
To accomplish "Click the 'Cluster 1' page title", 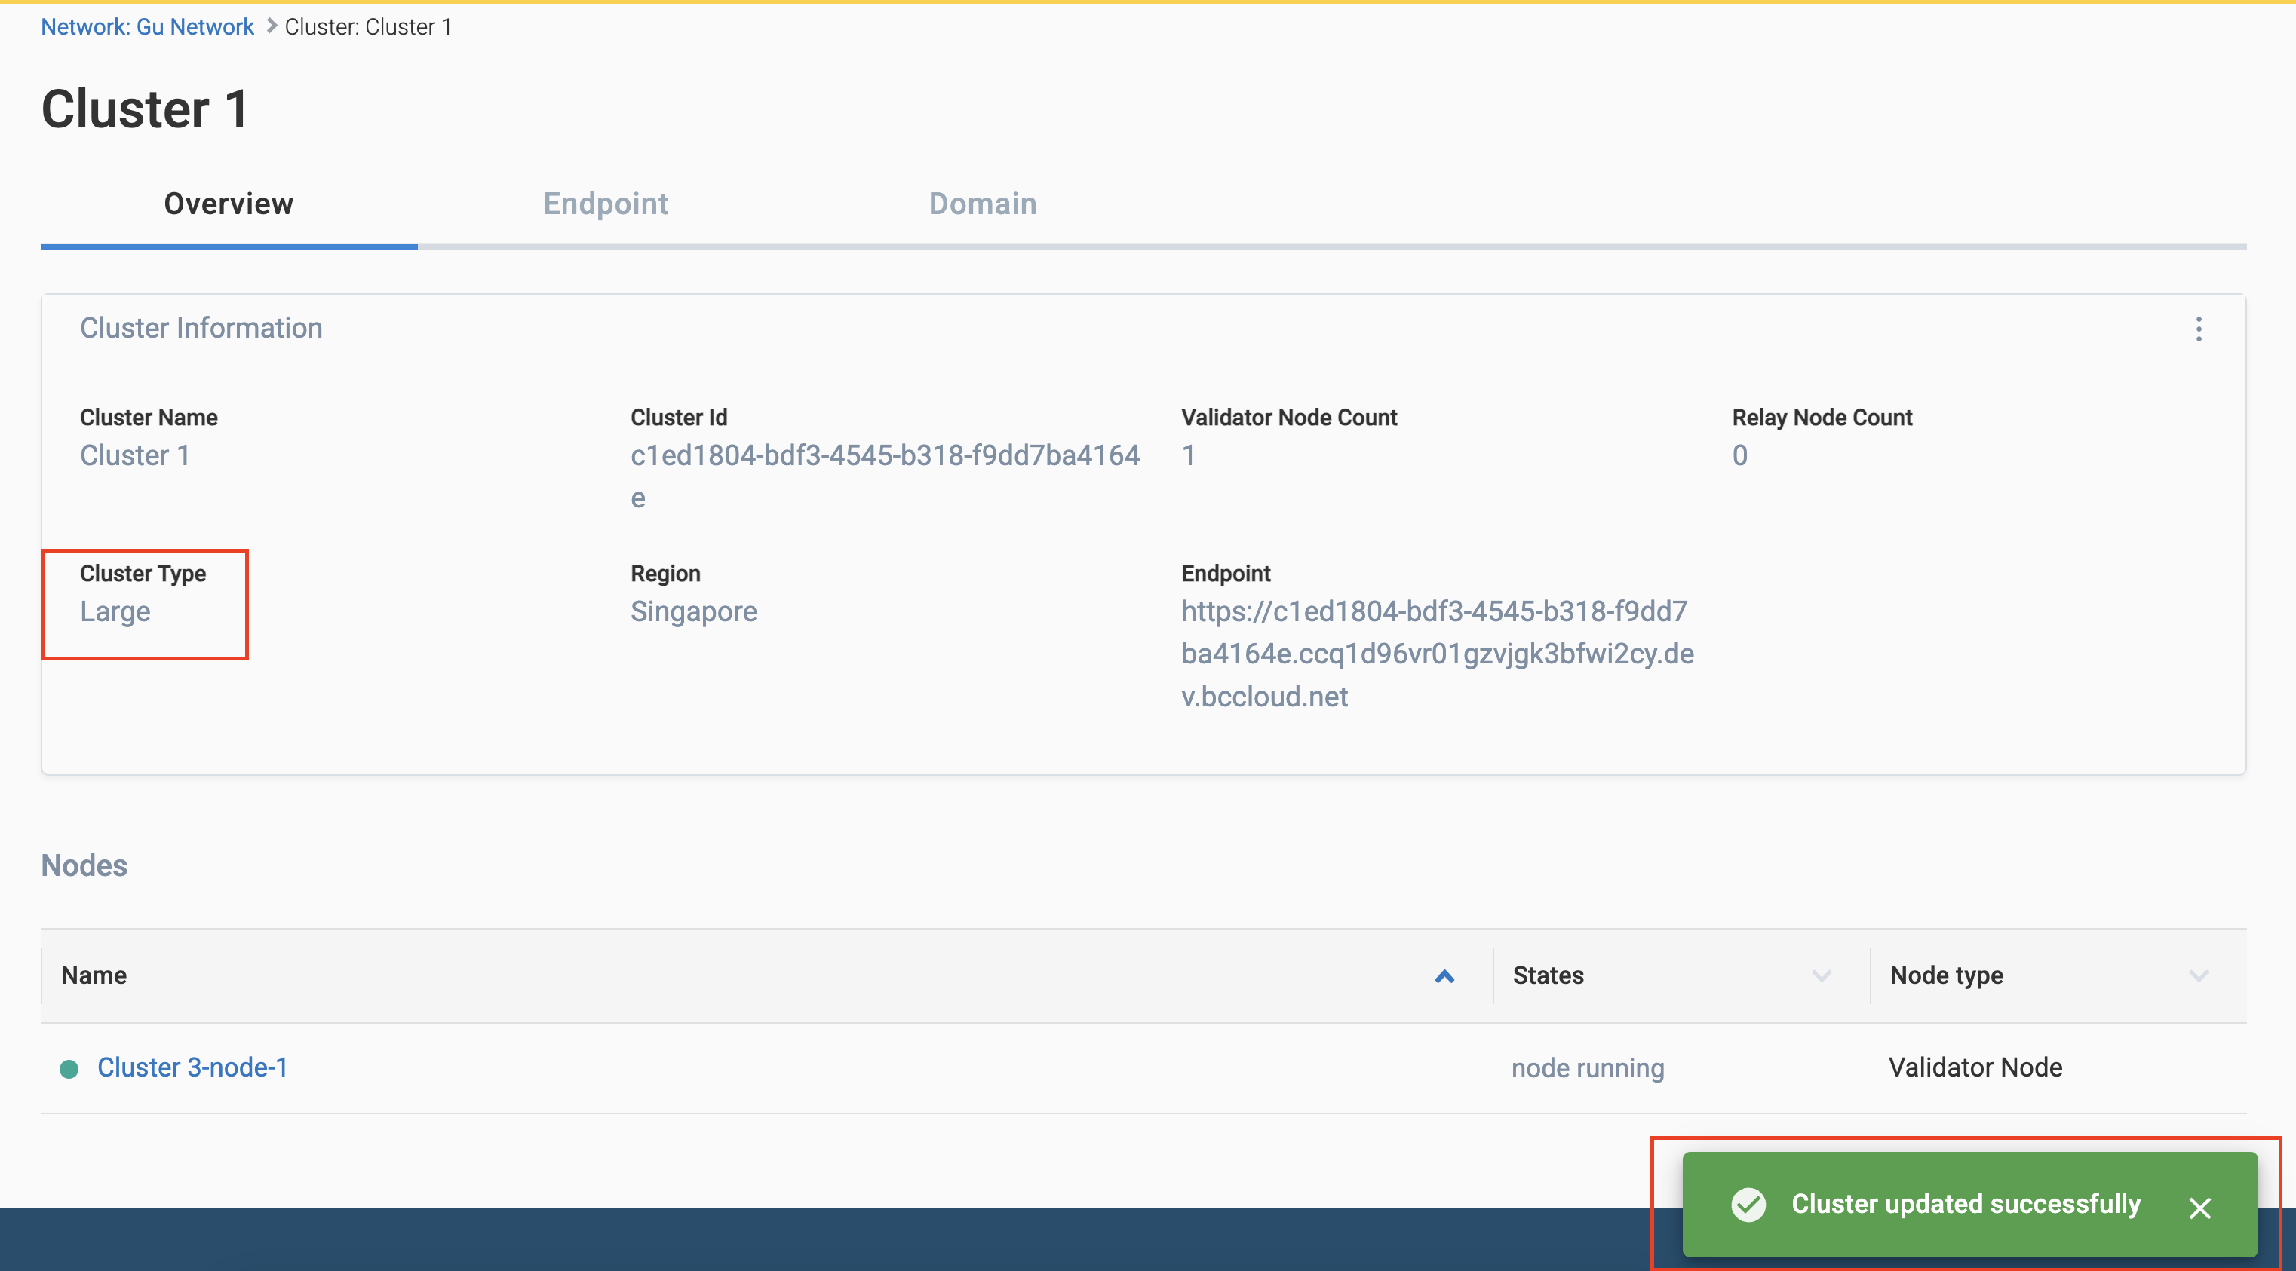I will click(x=144, y=109).
